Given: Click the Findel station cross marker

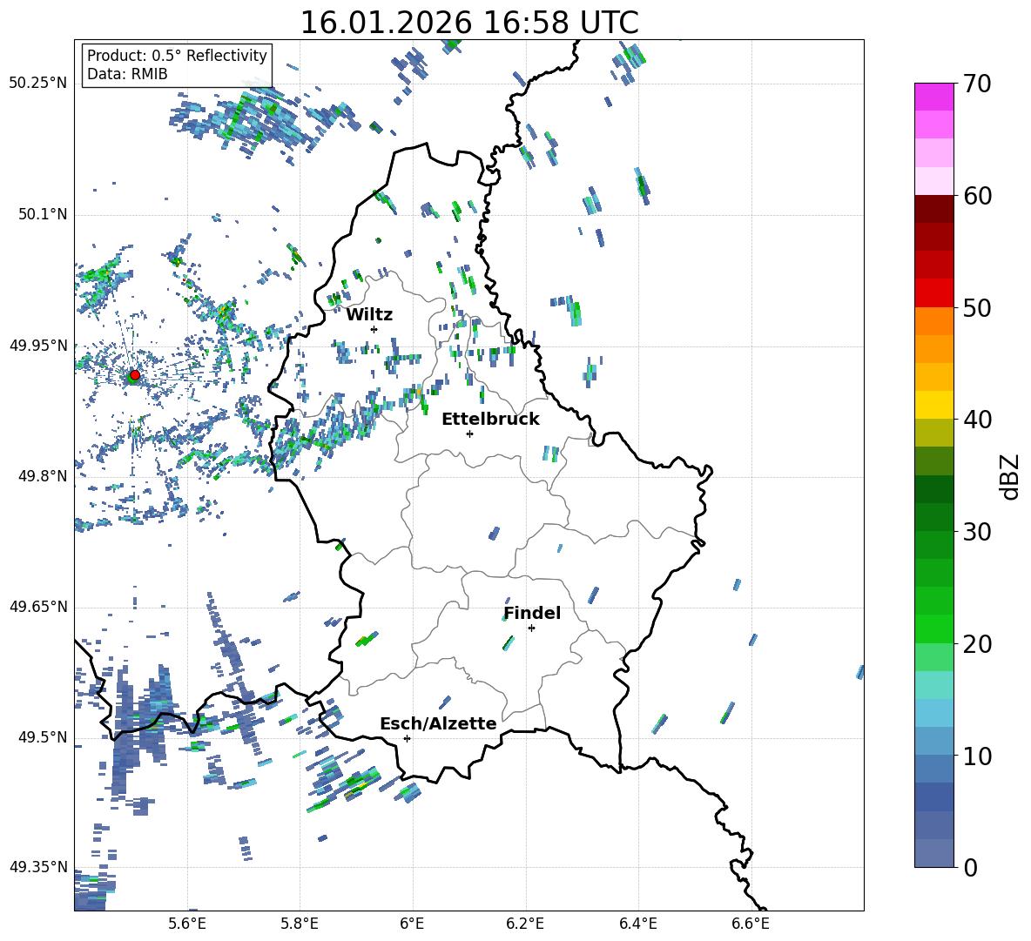Looking at the screenshot, I should coord(531,628).
